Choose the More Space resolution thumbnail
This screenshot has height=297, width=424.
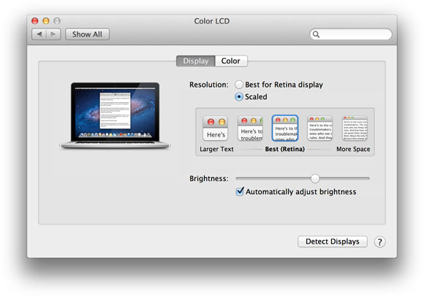click(355, 128)
